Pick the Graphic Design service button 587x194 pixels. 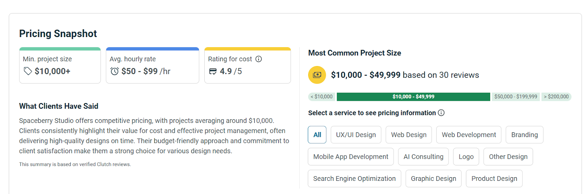[433, 179]
